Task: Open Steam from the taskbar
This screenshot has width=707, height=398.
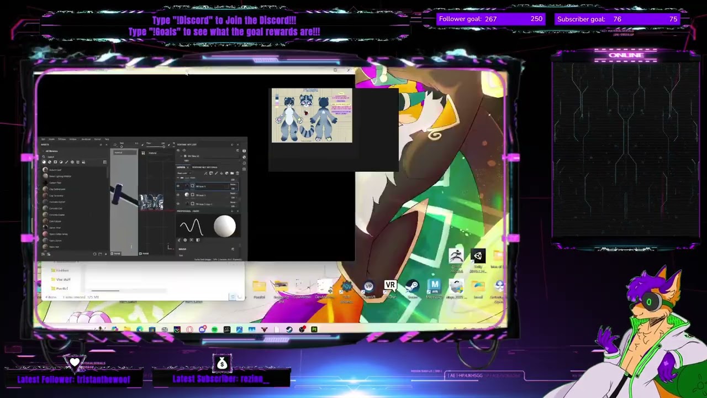Action: 289,329
